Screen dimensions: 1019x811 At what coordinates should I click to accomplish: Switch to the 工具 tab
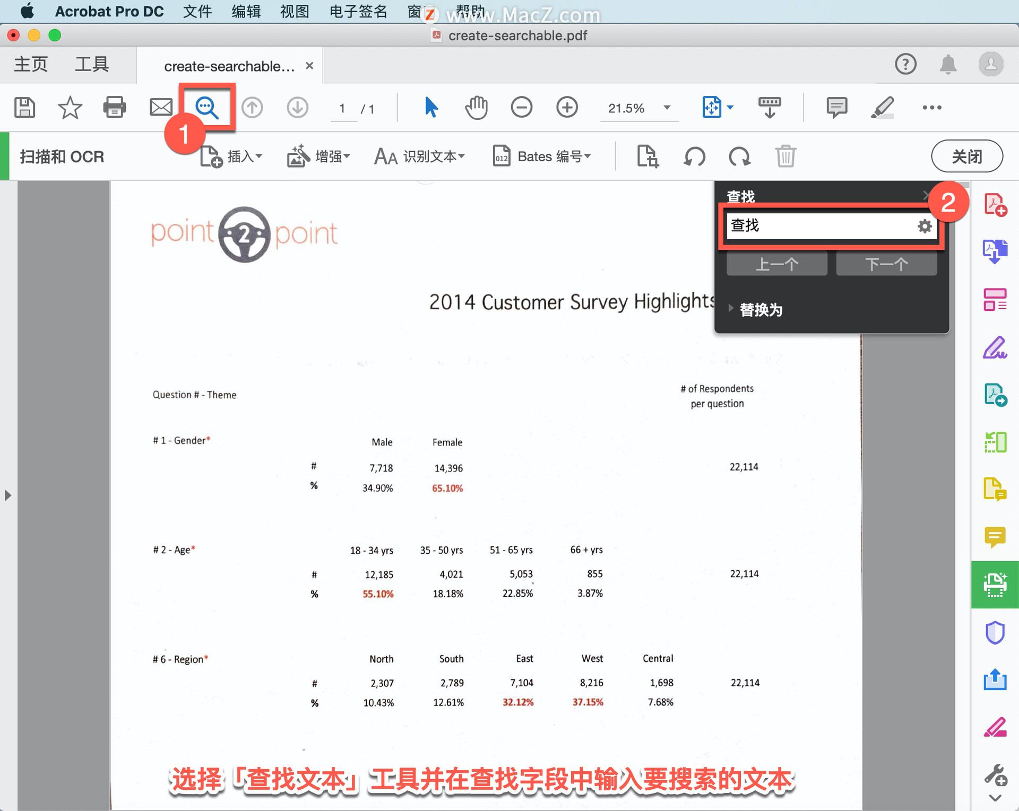[92, 65]
